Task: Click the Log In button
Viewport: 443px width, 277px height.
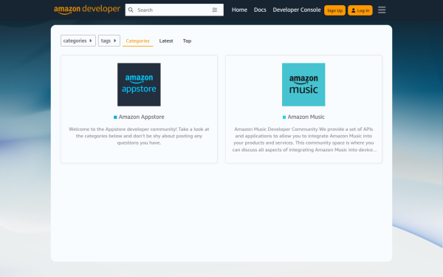Action: 360,10
